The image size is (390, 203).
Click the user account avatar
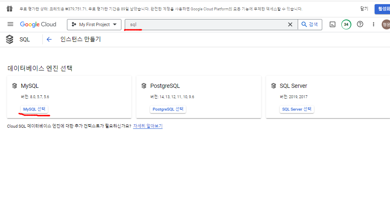coord(386,24)
